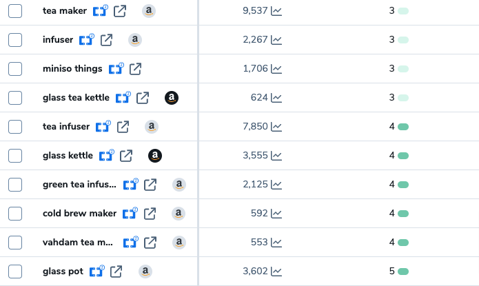Click the black Amazon badge beside glass tea kettle

click(172, 98)
